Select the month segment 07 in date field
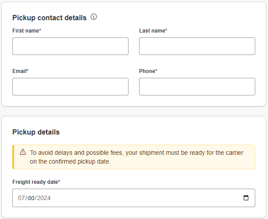268x219 pixels. click(22, 198)
